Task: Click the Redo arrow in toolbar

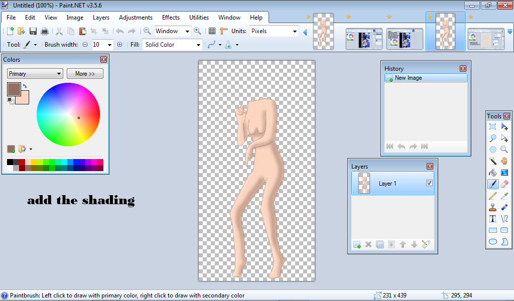Action: (132, 31)
